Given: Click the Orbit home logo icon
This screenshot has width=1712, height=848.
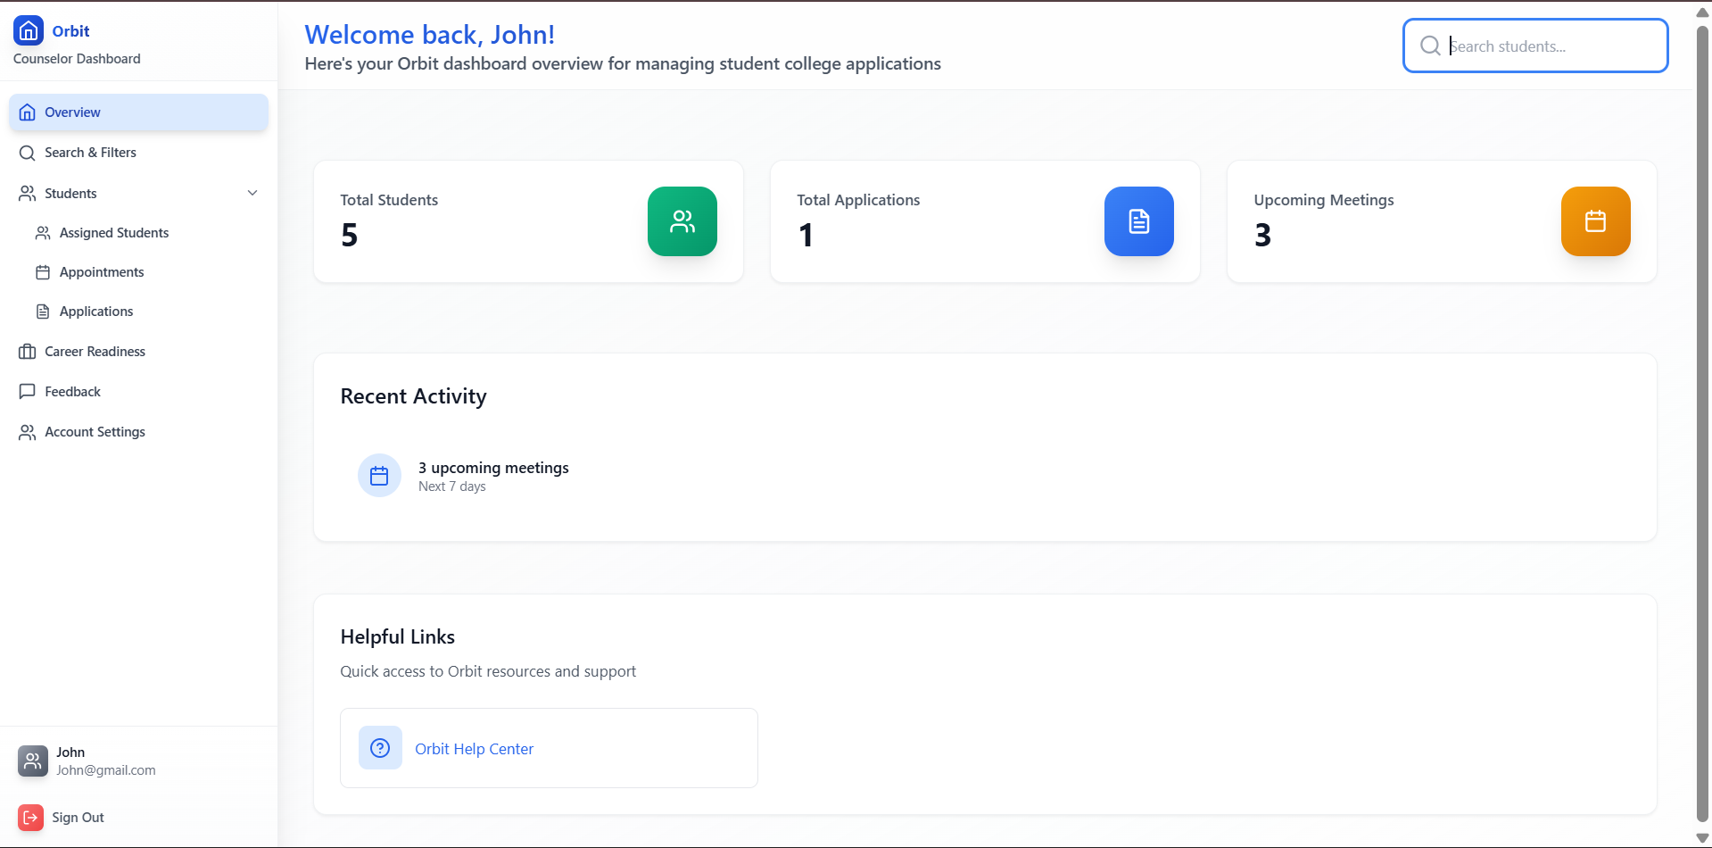Looking at the screenshot, I should pos(29,30).
